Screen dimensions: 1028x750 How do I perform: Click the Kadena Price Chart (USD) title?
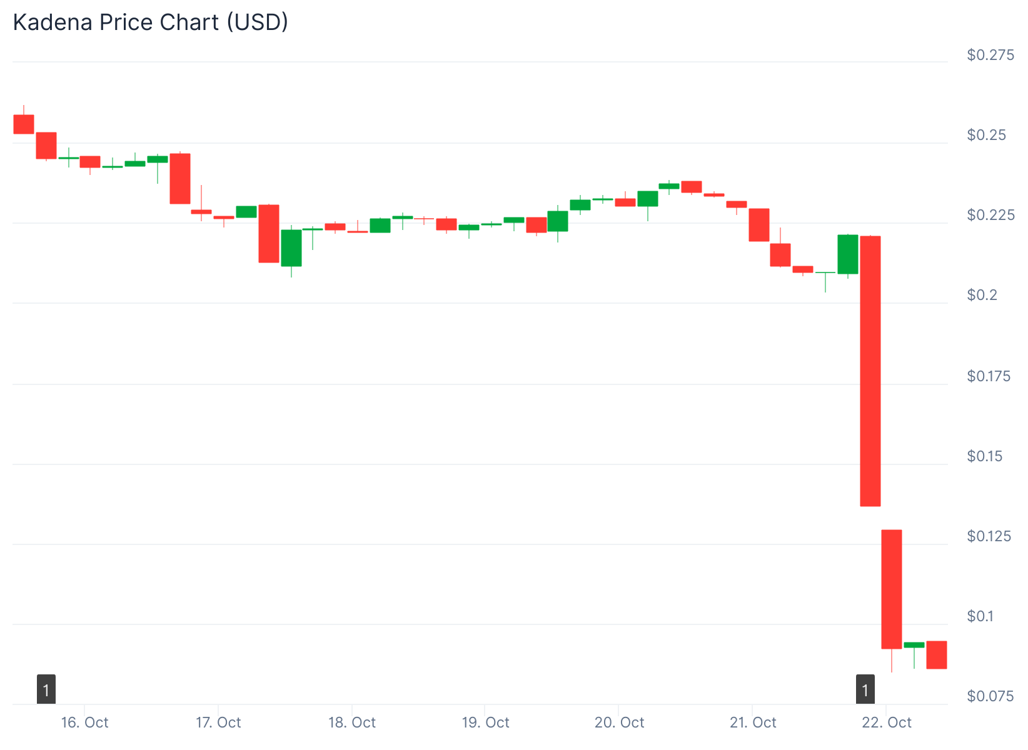[151, 22]
